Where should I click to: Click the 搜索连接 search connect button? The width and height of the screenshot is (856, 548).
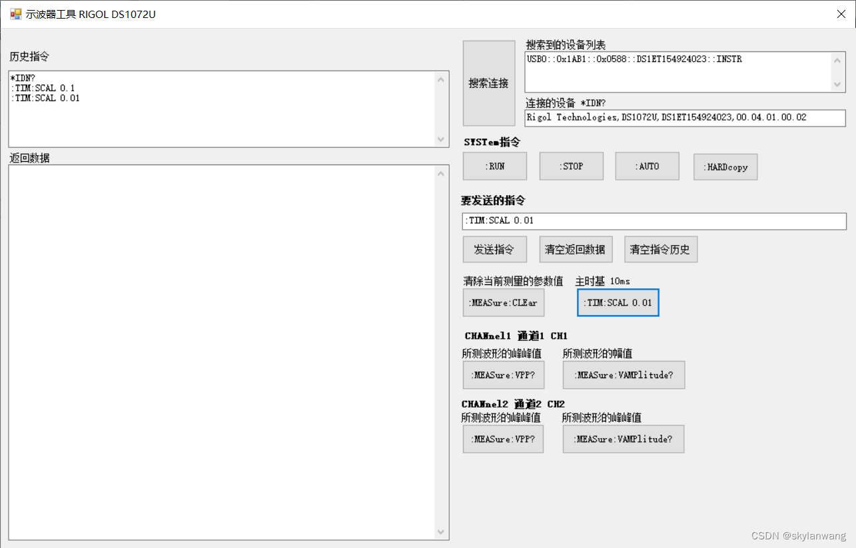point(489,83)
